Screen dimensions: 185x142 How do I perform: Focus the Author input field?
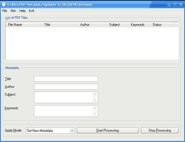pos(66,87)
